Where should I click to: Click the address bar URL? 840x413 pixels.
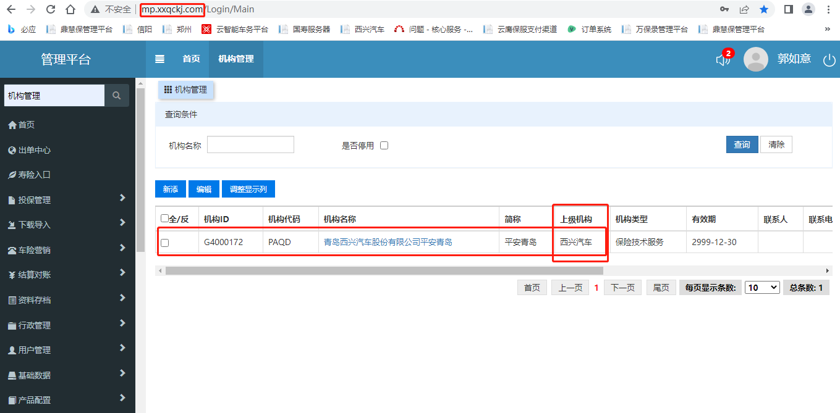198,9
